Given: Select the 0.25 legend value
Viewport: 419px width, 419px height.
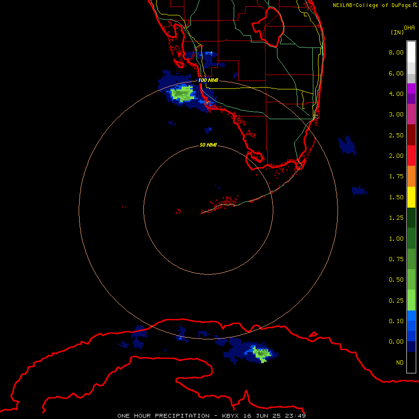Looking at the screenshot, I should pos(396,301).
